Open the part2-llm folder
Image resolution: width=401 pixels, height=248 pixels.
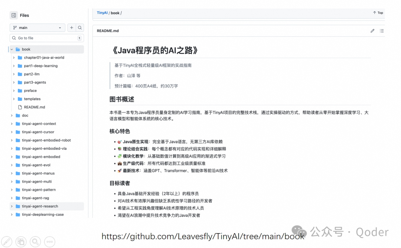[x=32, y=74]
